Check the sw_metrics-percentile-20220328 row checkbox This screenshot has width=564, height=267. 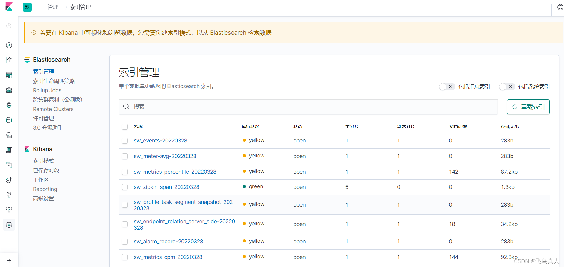pyautogui.click(x=125, y=172)
